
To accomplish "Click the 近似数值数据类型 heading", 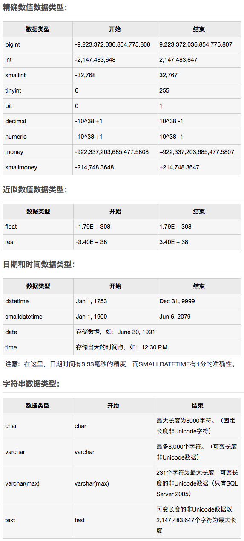I will pos(35,190).
